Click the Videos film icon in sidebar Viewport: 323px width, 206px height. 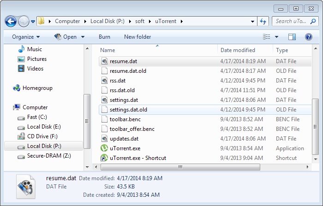click(21, 69)
